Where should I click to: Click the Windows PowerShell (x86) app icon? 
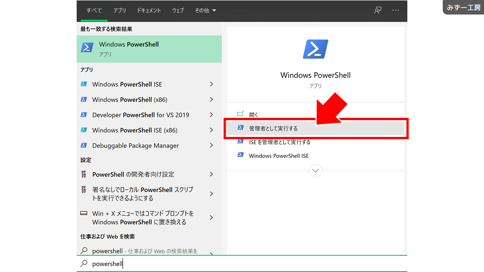tap(83, 99)
